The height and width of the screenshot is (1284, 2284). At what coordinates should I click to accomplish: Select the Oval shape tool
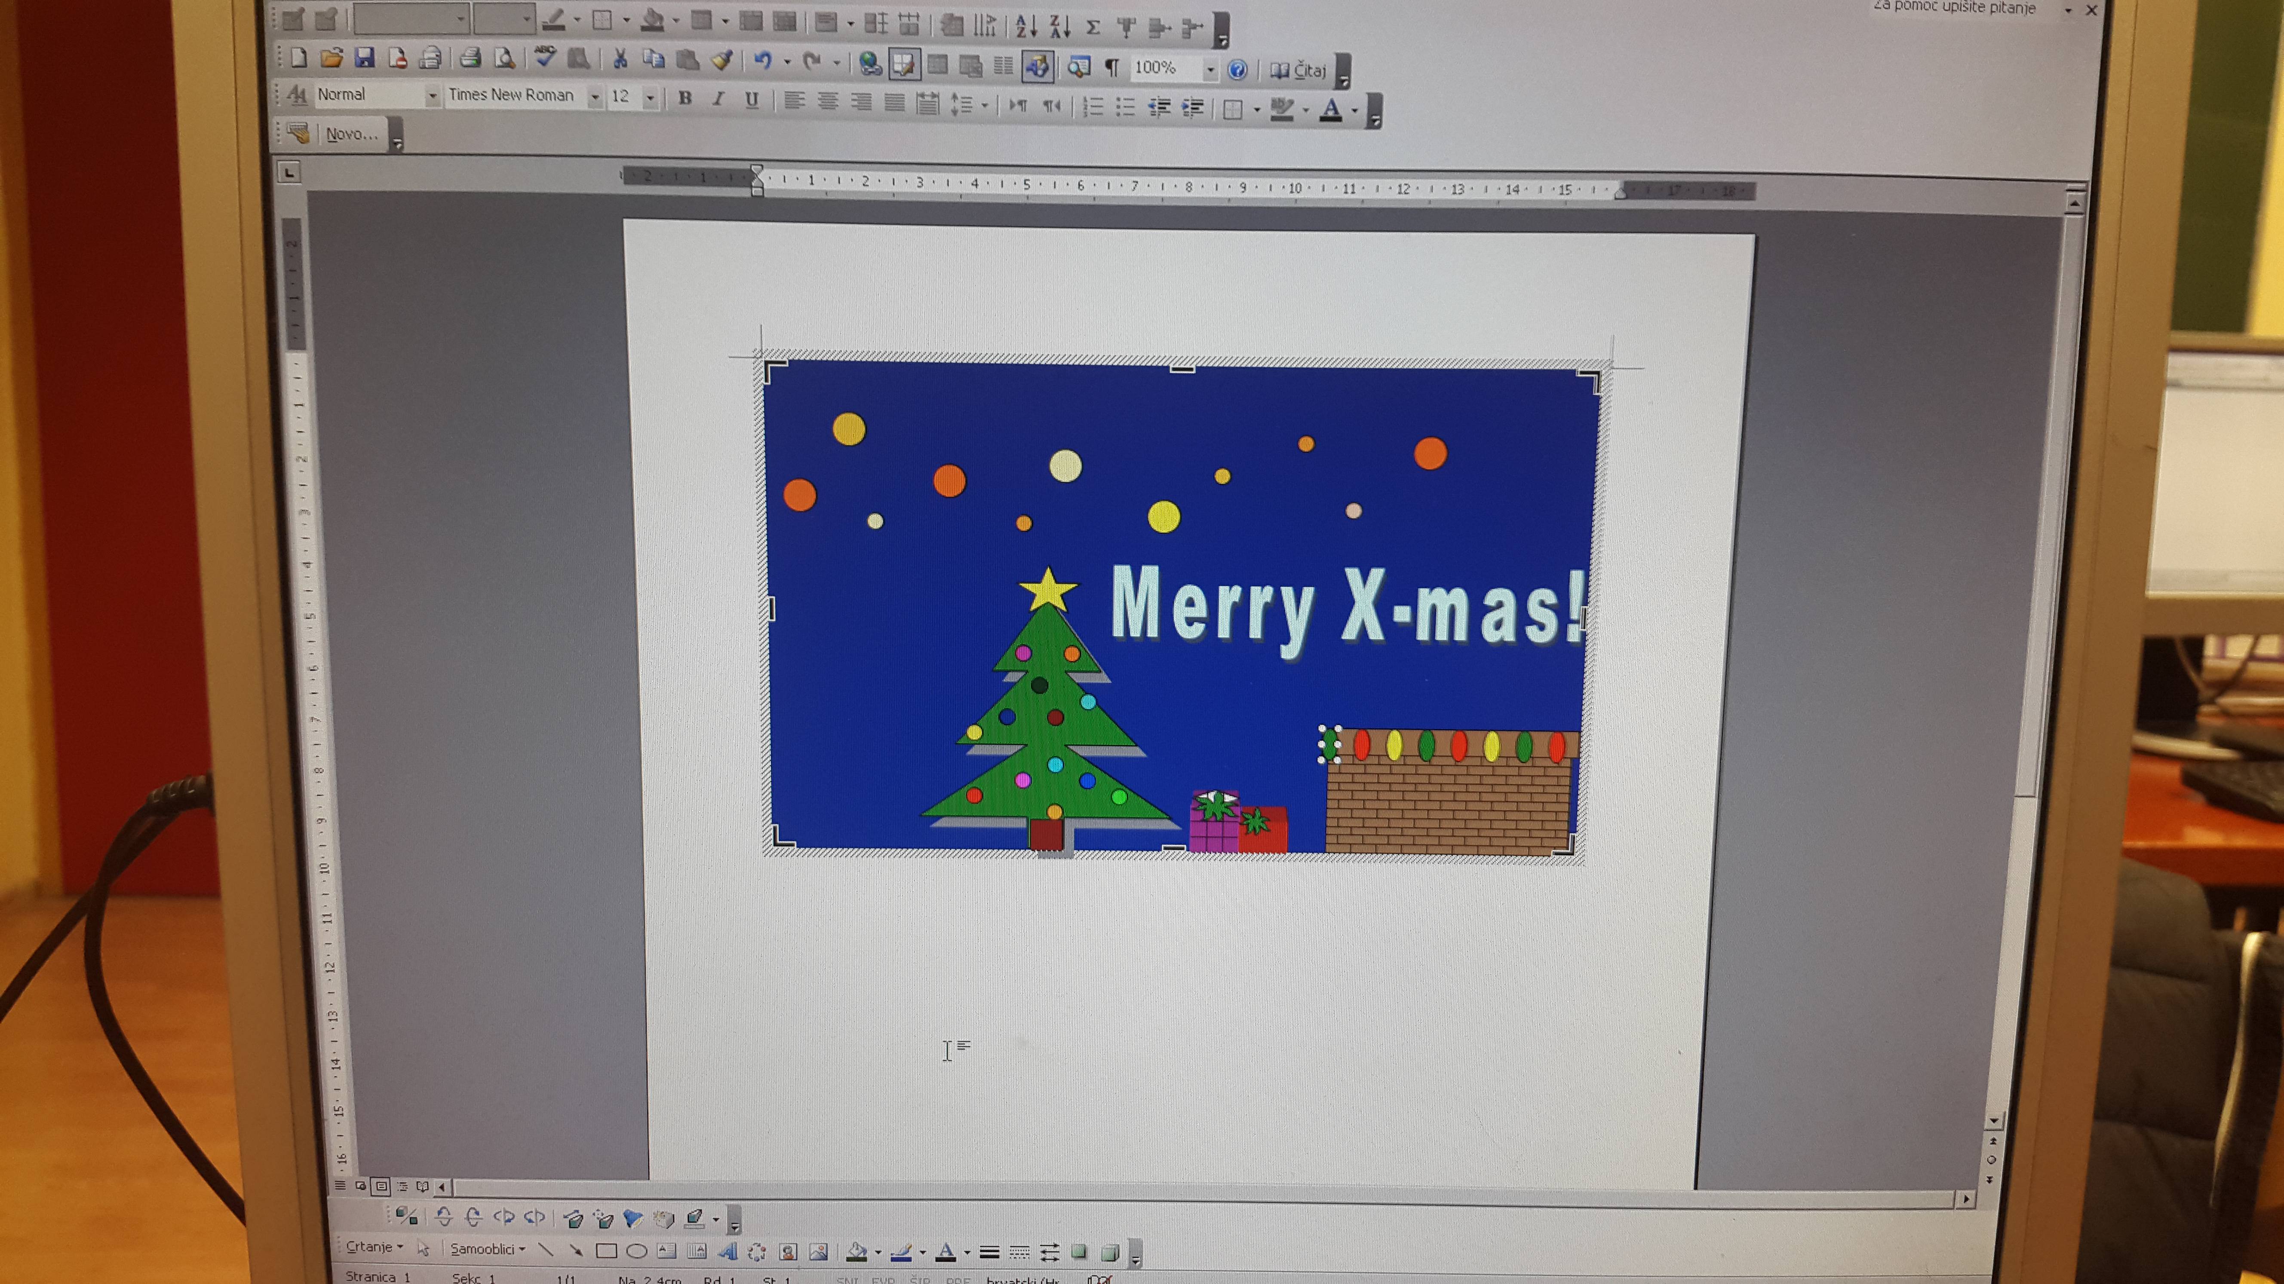(637, 1251)
